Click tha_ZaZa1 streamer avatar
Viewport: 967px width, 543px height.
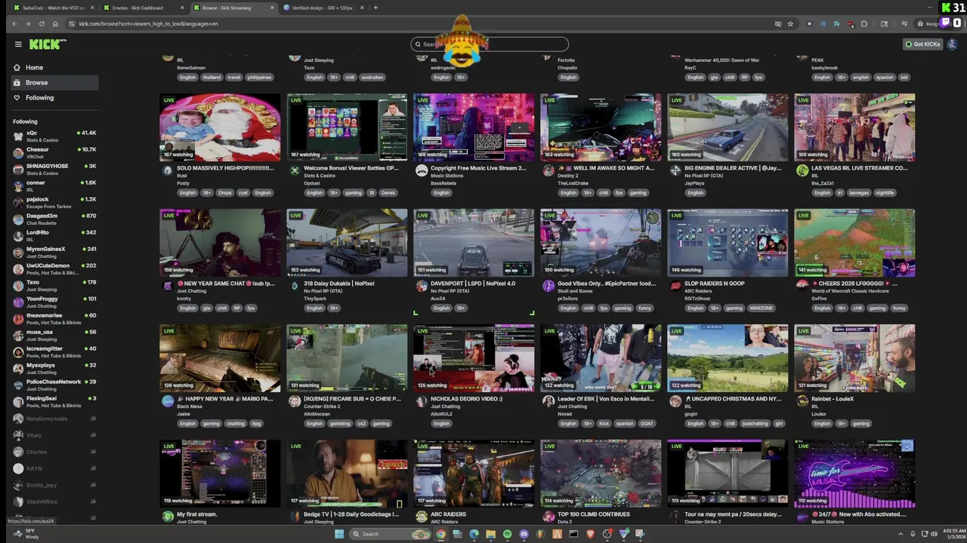click(x=802, y=170)
